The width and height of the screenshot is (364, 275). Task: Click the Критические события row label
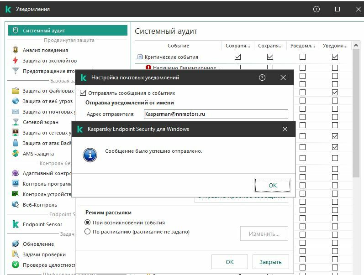(171, 57)
